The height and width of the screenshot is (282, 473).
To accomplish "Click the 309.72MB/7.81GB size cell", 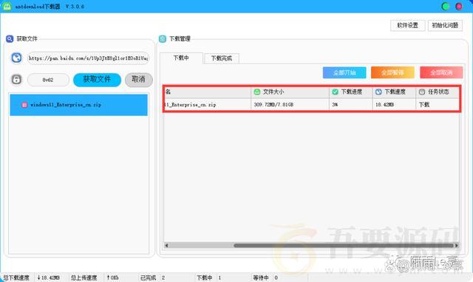I will 290,105.
